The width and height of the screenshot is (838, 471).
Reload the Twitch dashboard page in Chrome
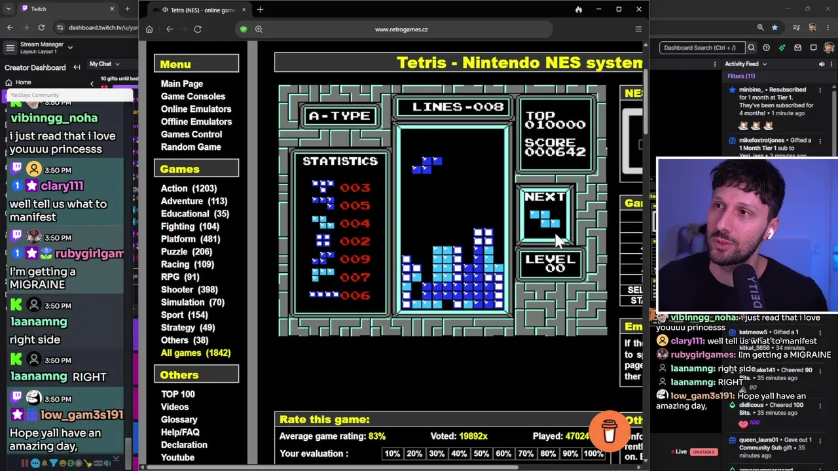point(41,27)
